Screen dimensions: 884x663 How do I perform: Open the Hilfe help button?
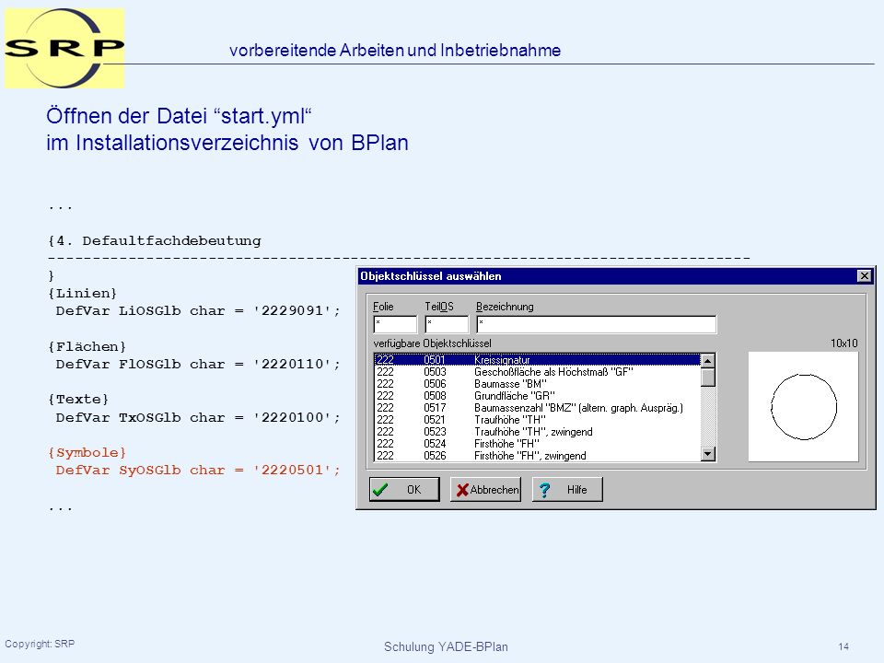pyautogui.click(x=567, y=489)
